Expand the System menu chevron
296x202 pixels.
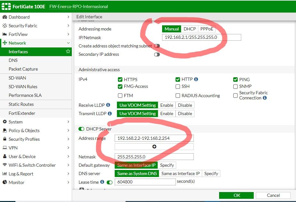[x=68, y=122]
